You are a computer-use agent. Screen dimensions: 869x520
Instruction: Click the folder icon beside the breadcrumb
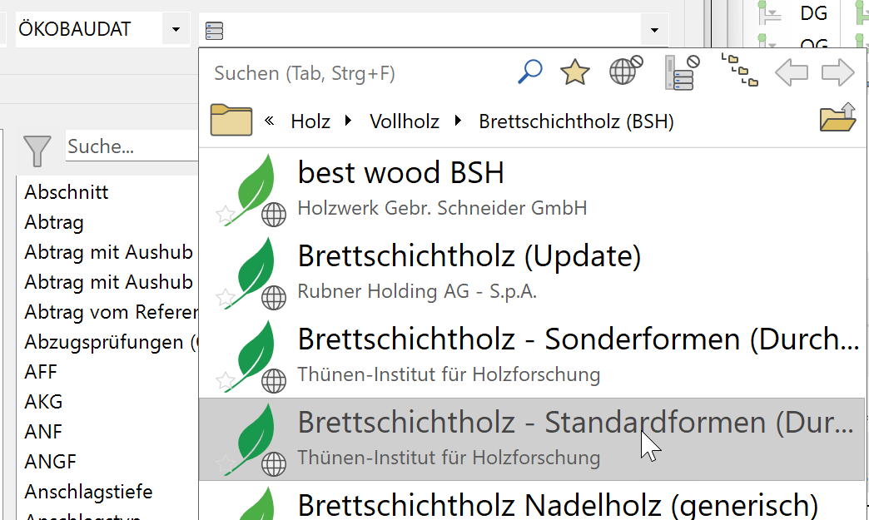coord(231,120)
